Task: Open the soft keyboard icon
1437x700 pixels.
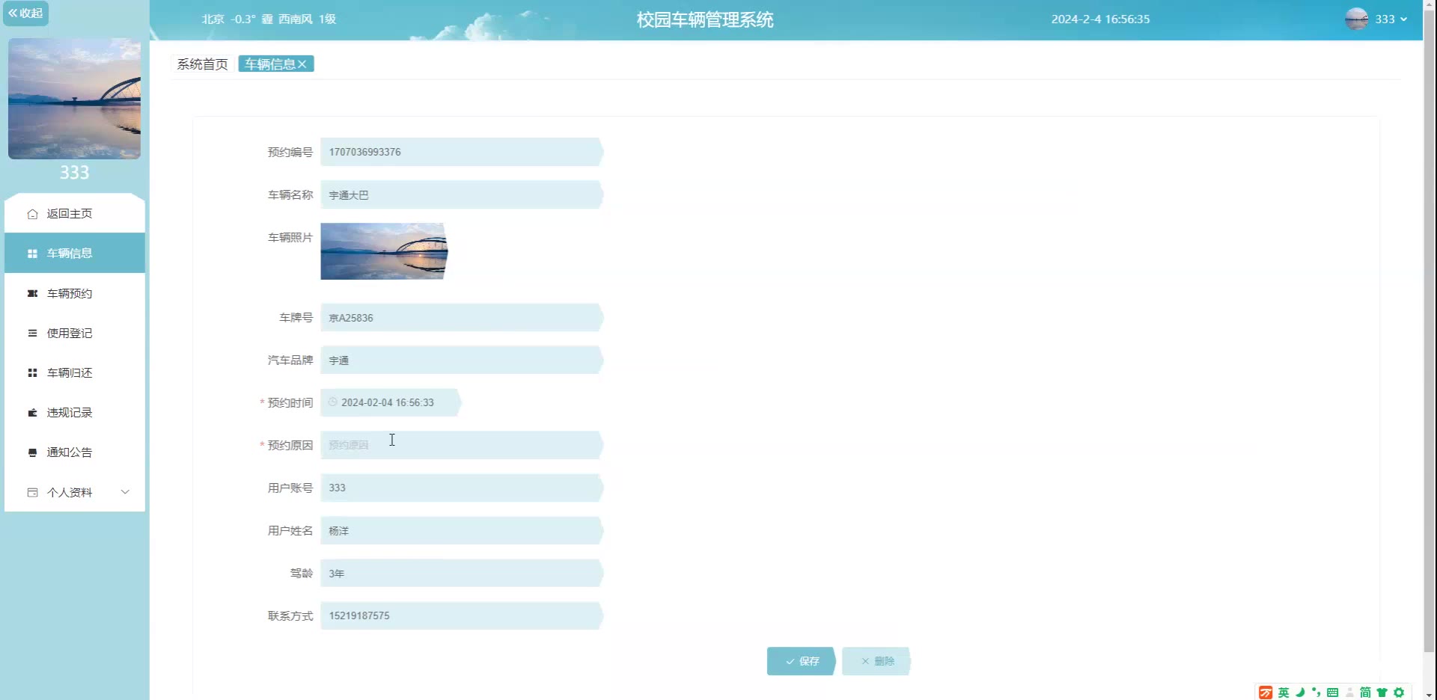Action: coord(1332,693)
